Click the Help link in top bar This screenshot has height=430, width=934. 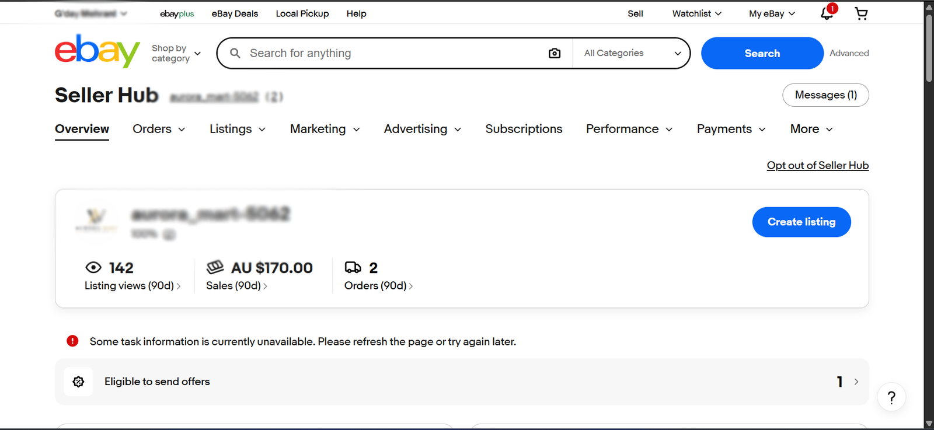pyautogui.click(x=356, y=13)
